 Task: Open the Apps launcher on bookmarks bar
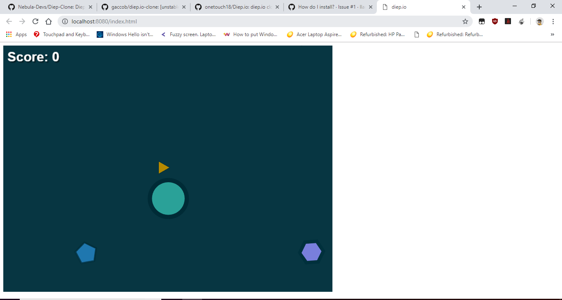9,34
